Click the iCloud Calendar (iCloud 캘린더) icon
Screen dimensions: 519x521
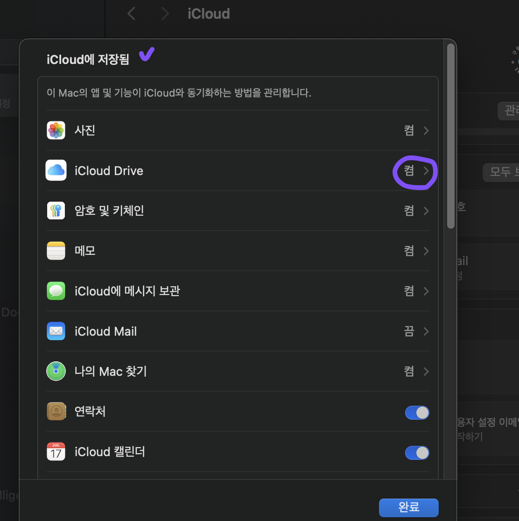56,451
